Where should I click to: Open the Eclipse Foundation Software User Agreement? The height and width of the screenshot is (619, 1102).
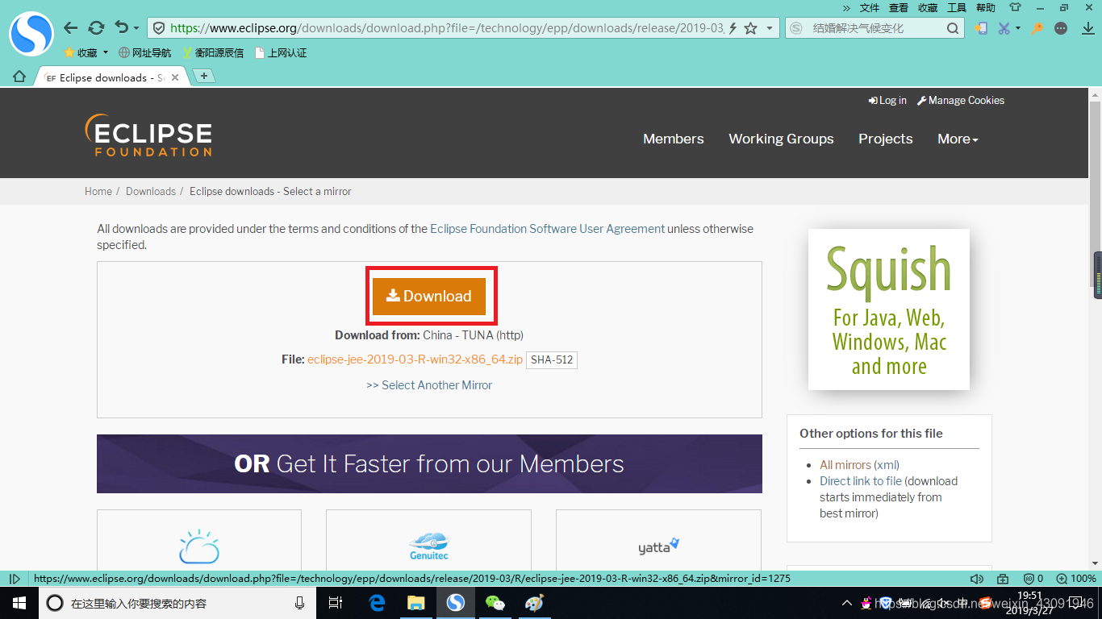(548, 229)
